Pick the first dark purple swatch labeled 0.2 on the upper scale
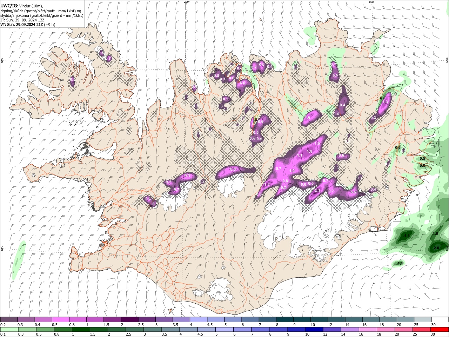Viewport: 449px width, 337px height. [9, 320]
